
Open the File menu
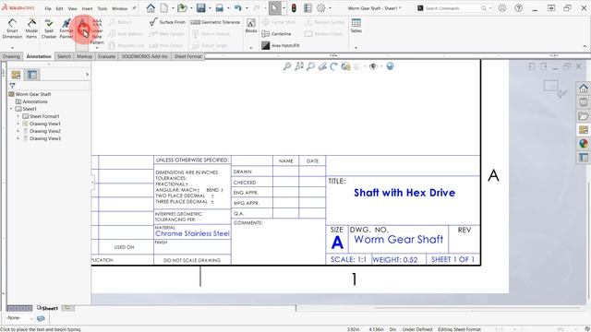point(48,8)
